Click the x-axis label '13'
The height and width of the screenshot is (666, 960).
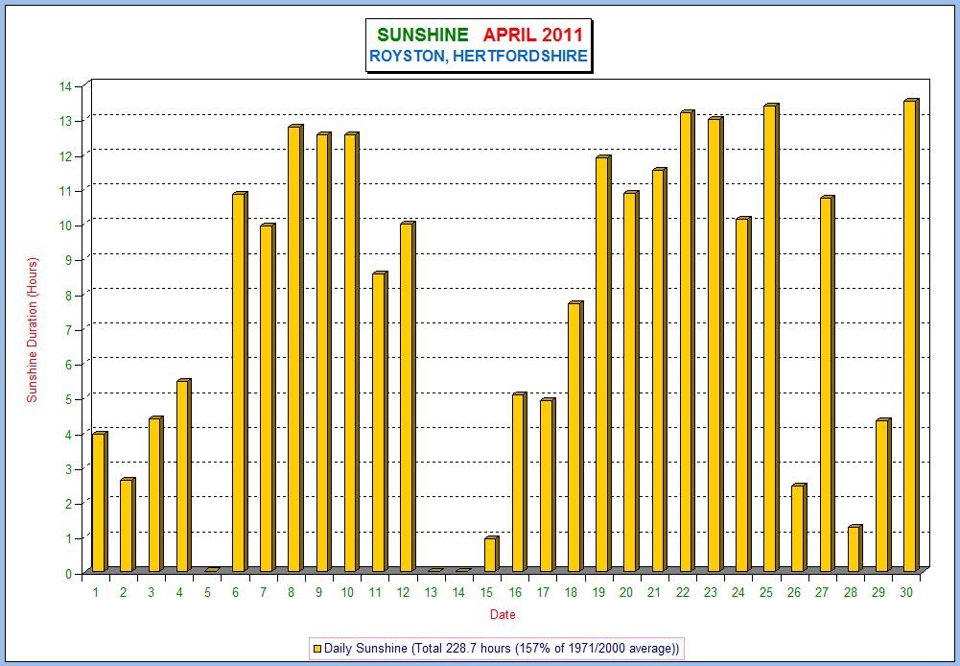431,592
